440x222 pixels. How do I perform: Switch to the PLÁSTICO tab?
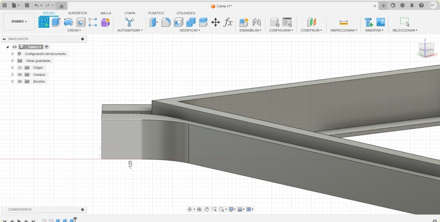point(156,13)
